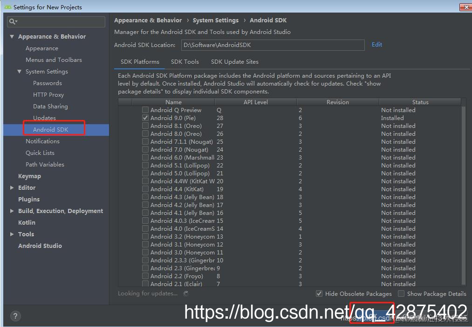Screen dimensions: 472x327
Task: Open Menus and Toolbars settings
Action: pyautogui.click(x=54, y=60)
